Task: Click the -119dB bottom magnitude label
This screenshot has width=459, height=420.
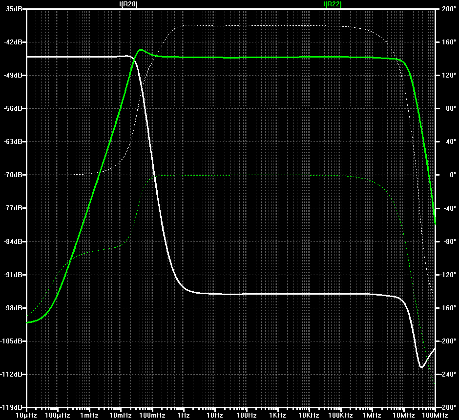Action: 12,407
